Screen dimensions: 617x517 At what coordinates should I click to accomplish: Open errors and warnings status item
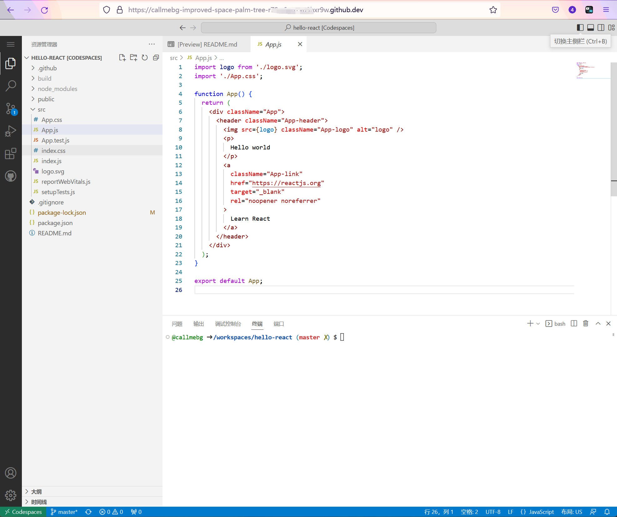pyautogui.click(x=111, y=512)
